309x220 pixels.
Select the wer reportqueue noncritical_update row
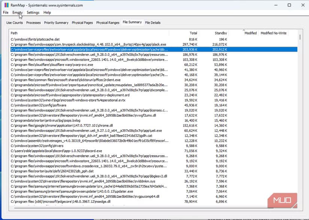[x=154, y=85]
